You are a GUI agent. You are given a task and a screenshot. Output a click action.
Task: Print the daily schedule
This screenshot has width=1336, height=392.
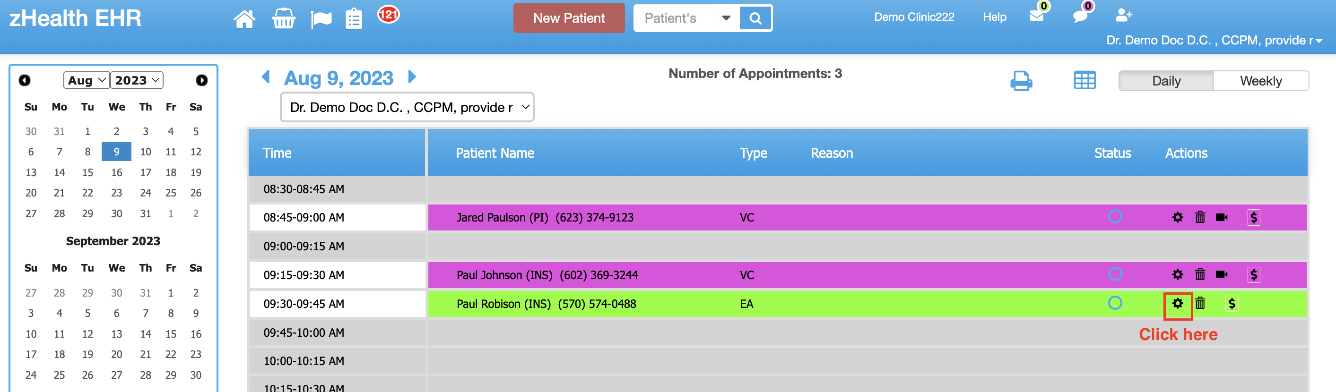1021,81
